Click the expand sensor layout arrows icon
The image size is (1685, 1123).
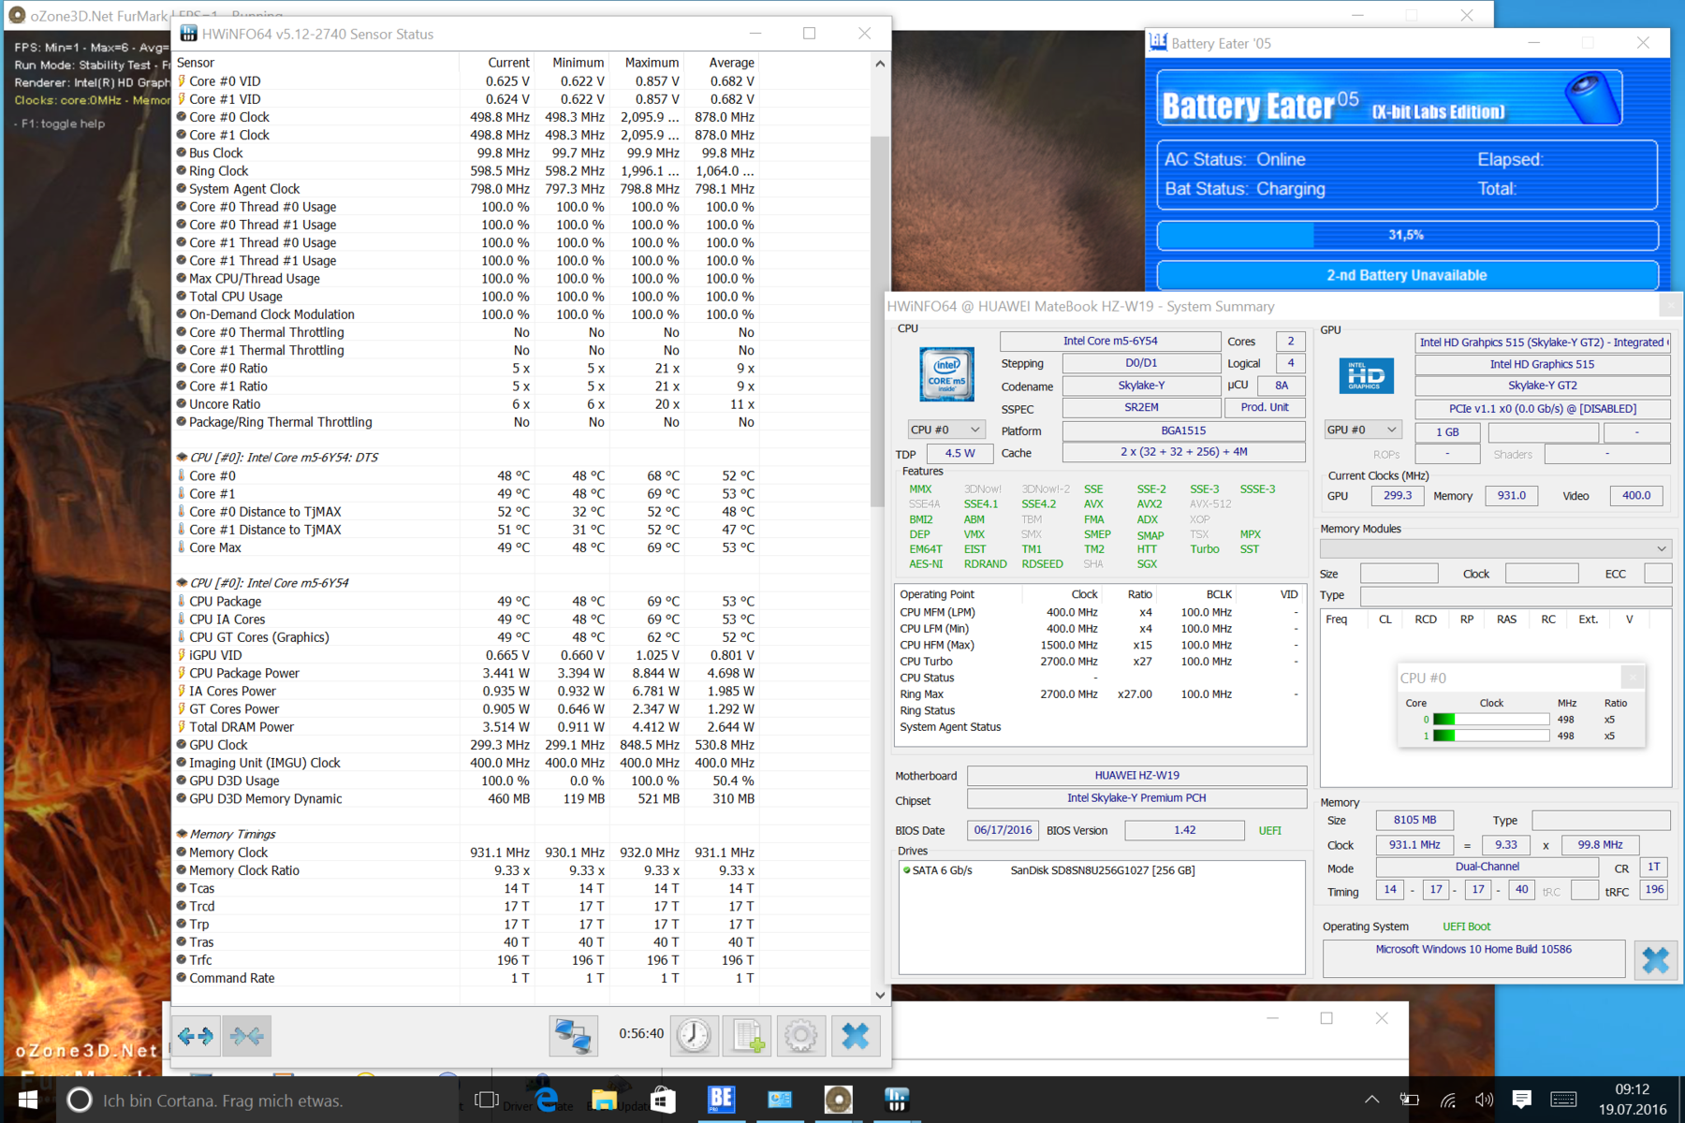(x=197, y=1035)
